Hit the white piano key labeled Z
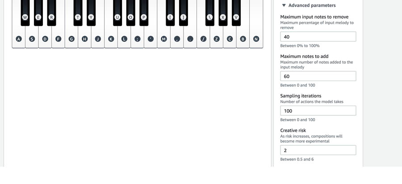 pos(217,39)
